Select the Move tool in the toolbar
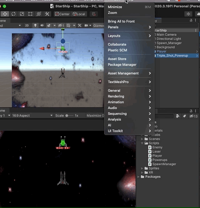The height and width of the screenshot is (208, 200). coord(5,14)
